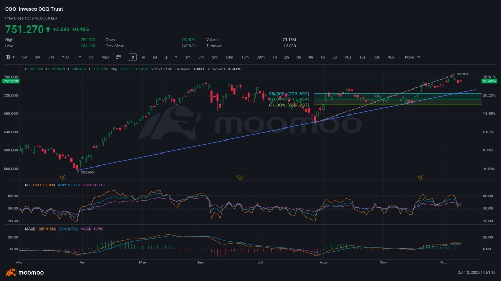
Task: Switch to 15m interval
Action: pos(245,57)
